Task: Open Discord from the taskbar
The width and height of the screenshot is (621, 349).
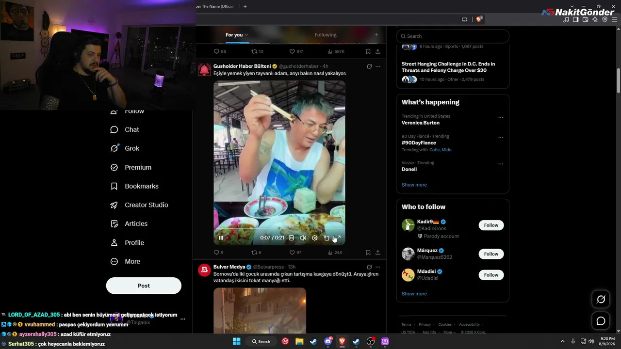Action: [328, 341]
